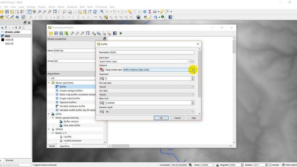Click the algorithm search box
This screenshot has height=167, width=297.
[x=71, y=78]
